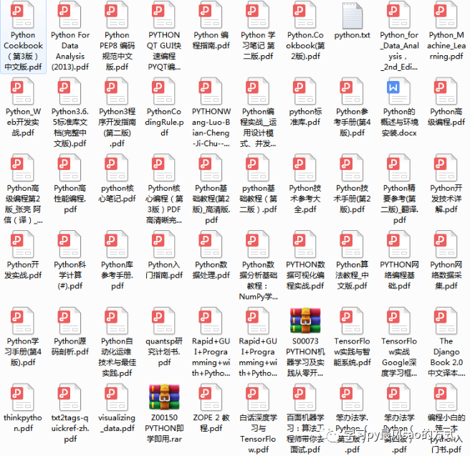Select the S00073 PYTHON机器学习 RAR archive icon
Viewport: 470px width, 456px height.
(x=305, y=320)
